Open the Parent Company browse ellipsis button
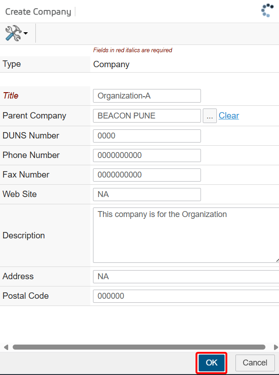Viewport: 279px width, 375px height. click(209, 116)
